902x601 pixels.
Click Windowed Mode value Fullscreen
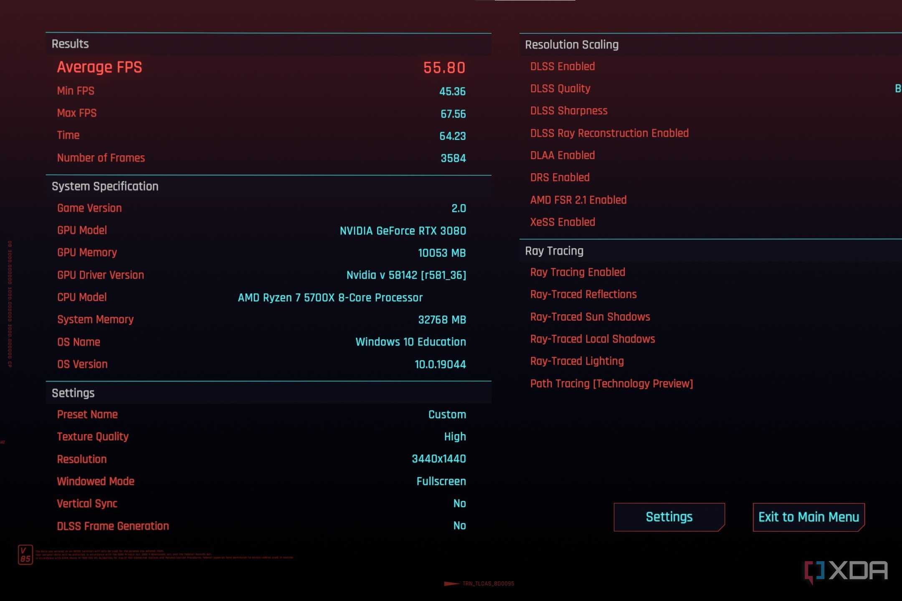tap(441, 481)
